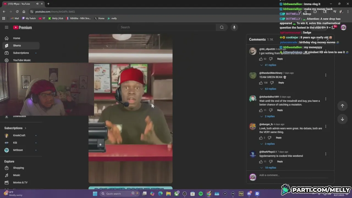
Task: Click the YouTube search input field
Action: pos(167,27)
